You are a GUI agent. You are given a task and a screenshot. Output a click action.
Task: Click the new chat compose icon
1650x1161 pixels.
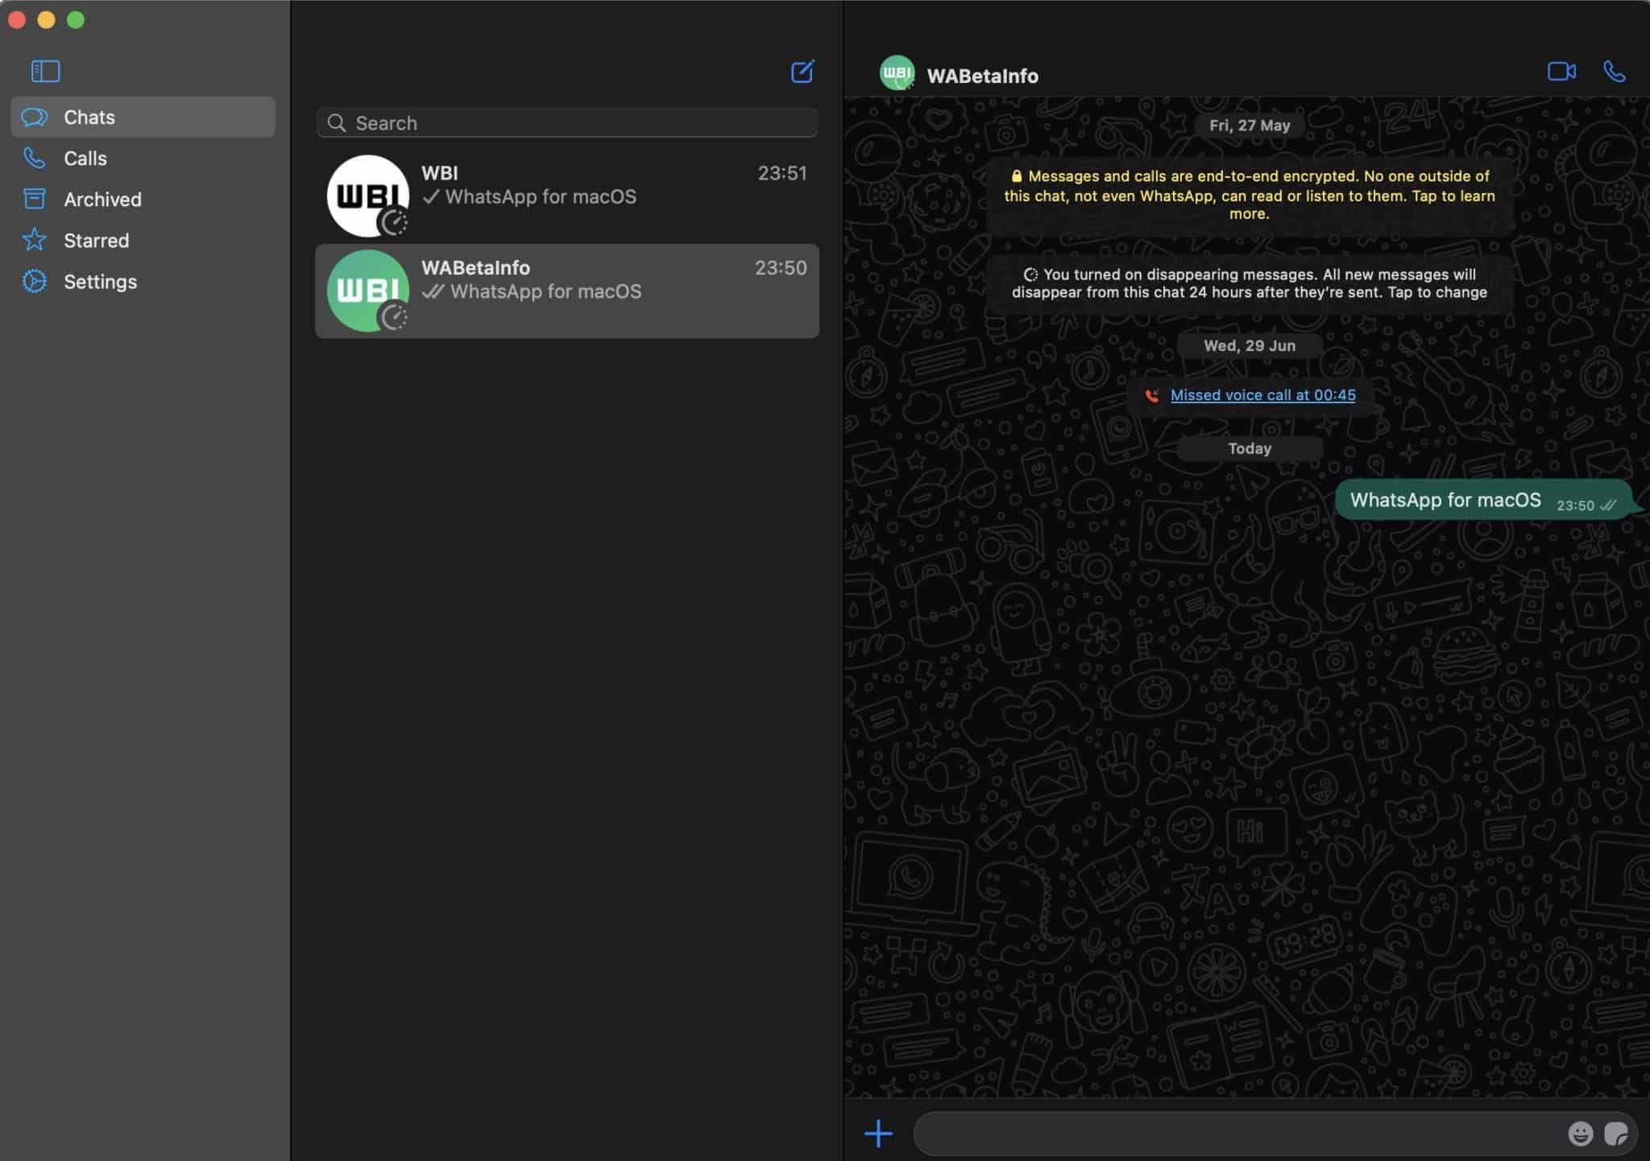803,70
